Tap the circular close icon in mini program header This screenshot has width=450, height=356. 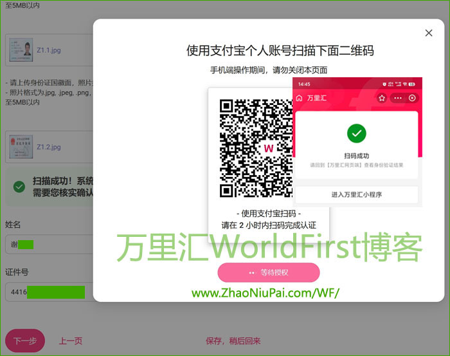point(412,98)
